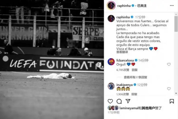Viewport: 178px width, 119px height.
Task: Open raphinha profile picture in header
Action: 111,5
